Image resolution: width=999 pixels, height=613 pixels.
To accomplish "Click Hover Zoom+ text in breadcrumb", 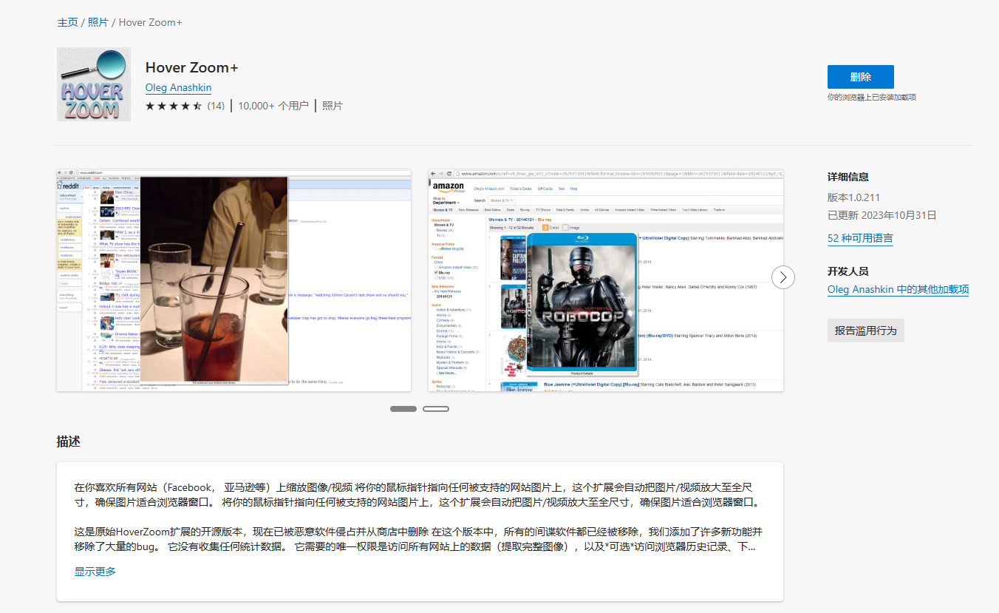I will tap(151, 22).
